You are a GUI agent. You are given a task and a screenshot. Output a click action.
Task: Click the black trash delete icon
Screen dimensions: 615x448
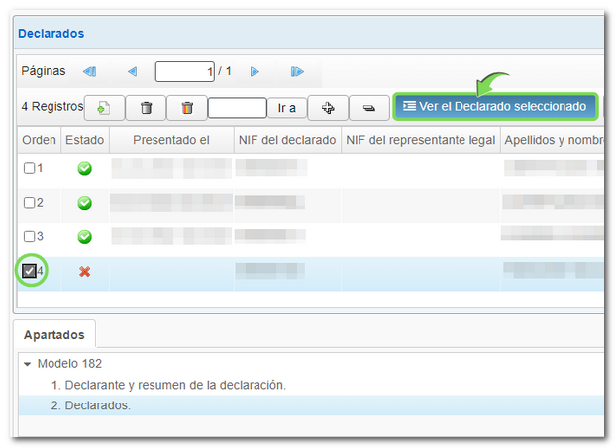(146, 107)
